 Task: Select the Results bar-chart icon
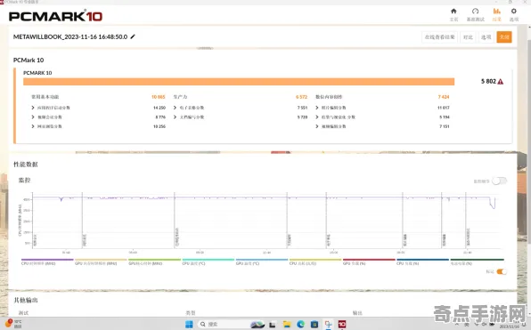(496, 14)
